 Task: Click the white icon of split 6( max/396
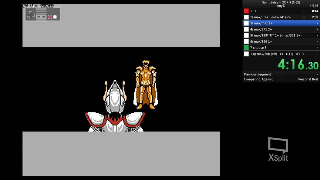point(246,41)
